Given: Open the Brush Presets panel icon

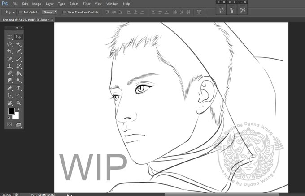Looking at the screenshot, I should 232,10.
